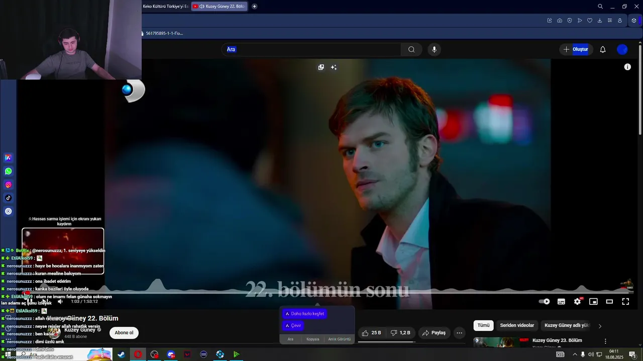This screenshot has width=643, height=361.
Task: Open the Windows notification center
Action: (x=632, y=354)
